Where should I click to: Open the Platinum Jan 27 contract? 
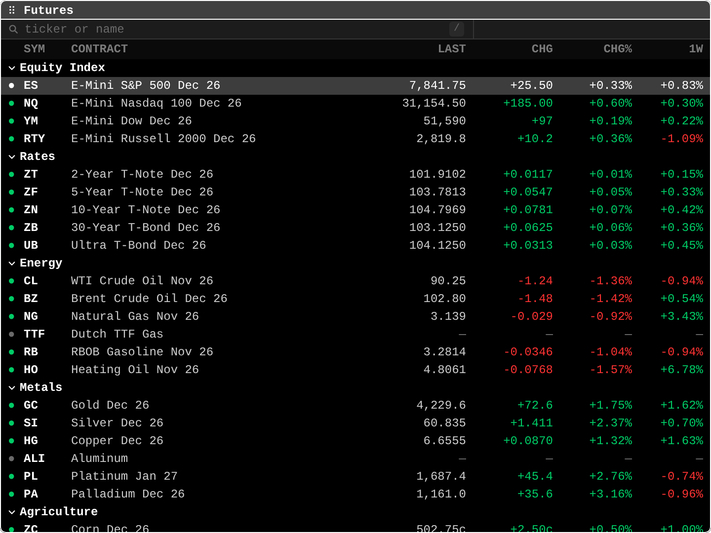click(124, 476)
